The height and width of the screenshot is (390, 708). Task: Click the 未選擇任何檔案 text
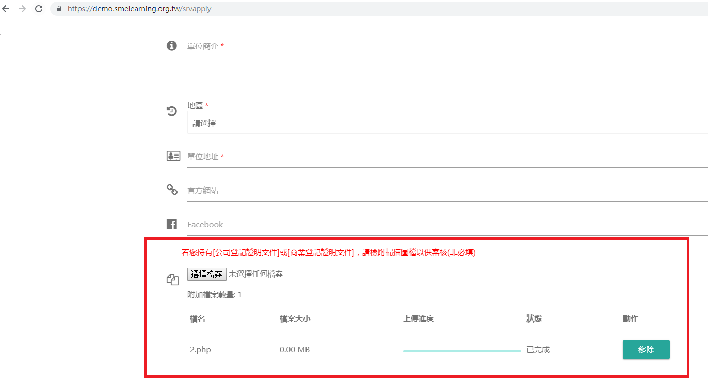[255, 274]
